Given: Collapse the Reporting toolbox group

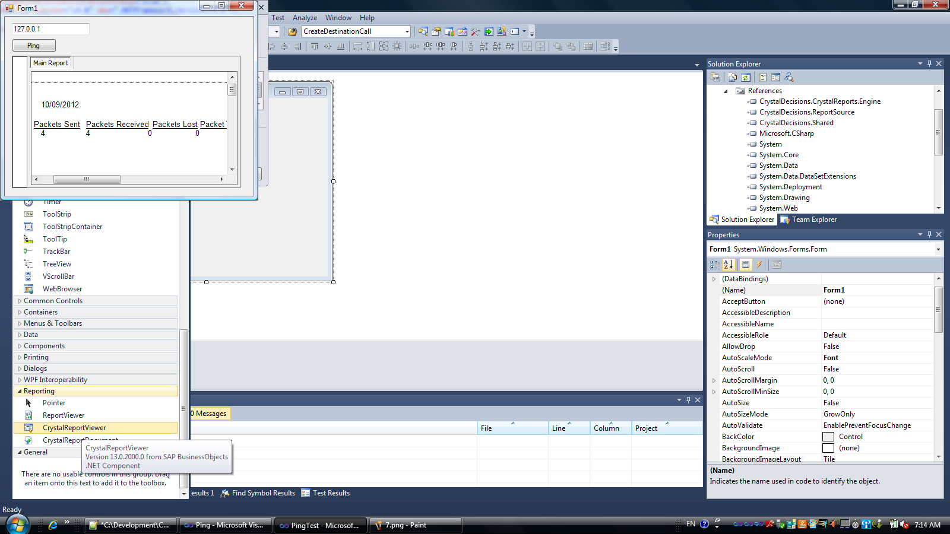Looking at the screenshot, I should [38, 390].
